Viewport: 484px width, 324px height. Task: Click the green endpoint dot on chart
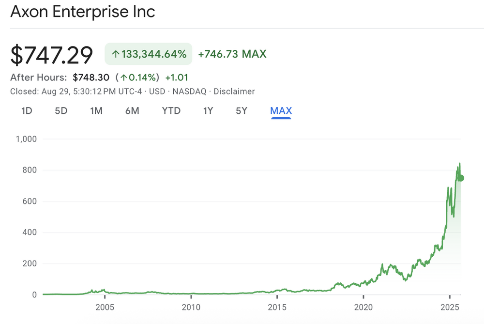461,178
